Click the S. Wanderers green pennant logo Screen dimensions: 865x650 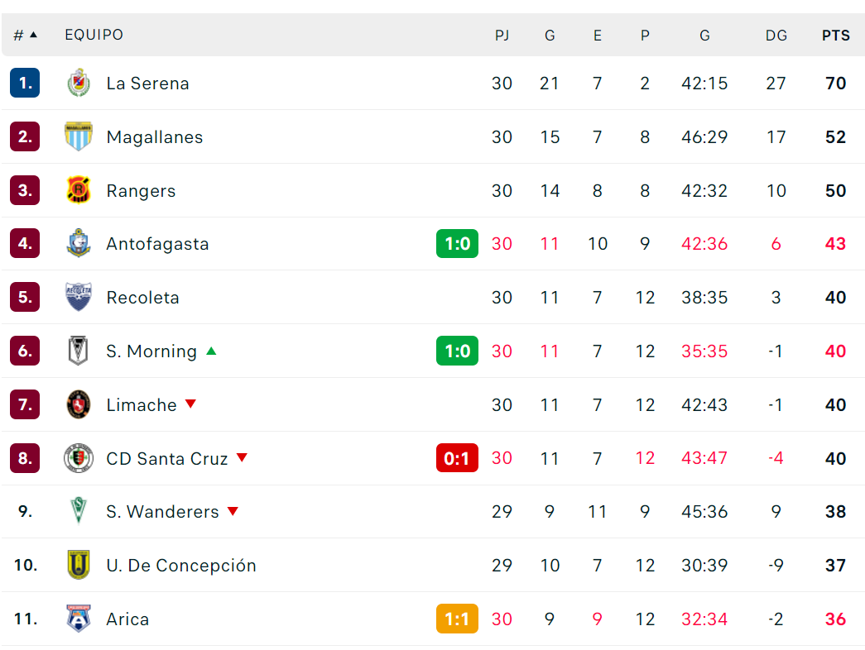click(79, 511)
